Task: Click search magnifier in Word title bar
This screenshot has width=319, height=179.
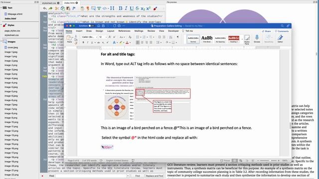Action: (x=282, y=26)
